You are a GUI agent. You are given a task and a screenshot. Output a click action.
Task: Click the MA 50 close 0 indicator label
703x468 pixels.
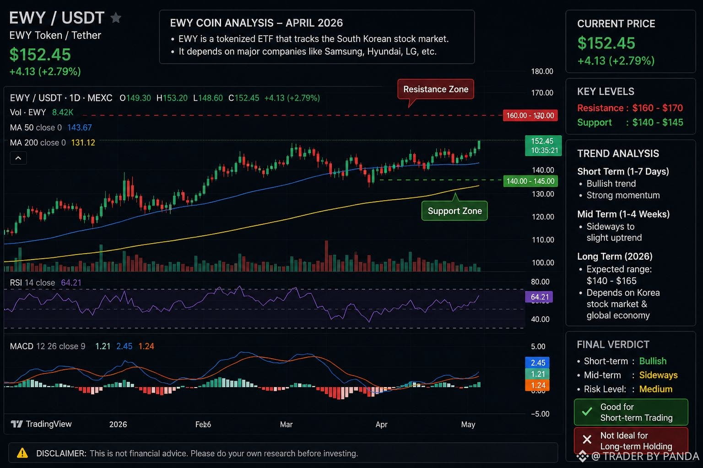tap(36, 128)
